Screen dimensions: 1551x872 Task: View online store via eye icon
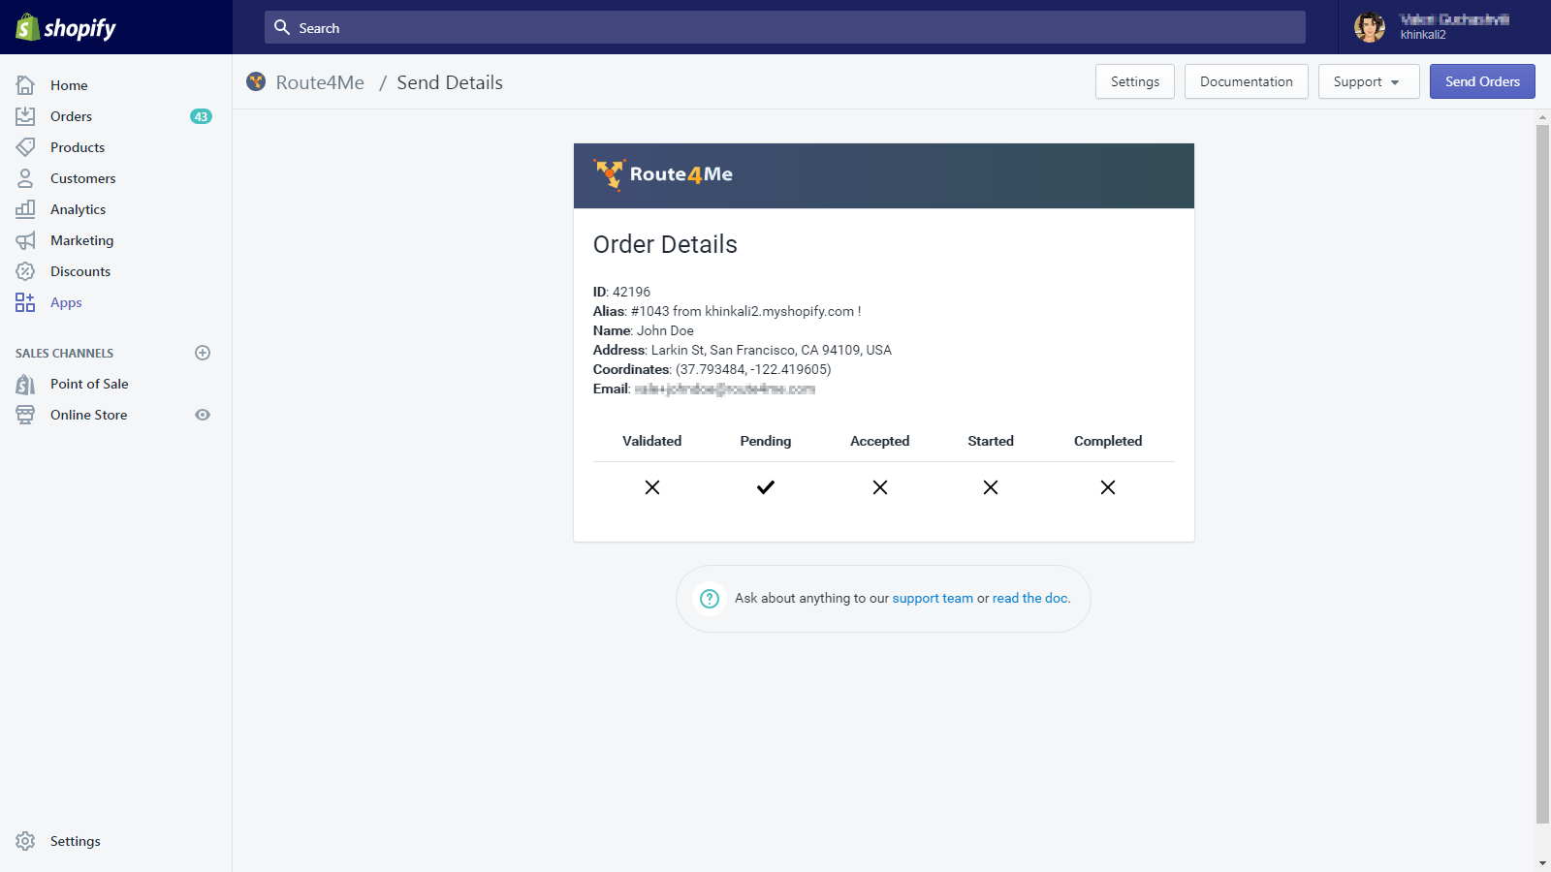click(203, 415)
